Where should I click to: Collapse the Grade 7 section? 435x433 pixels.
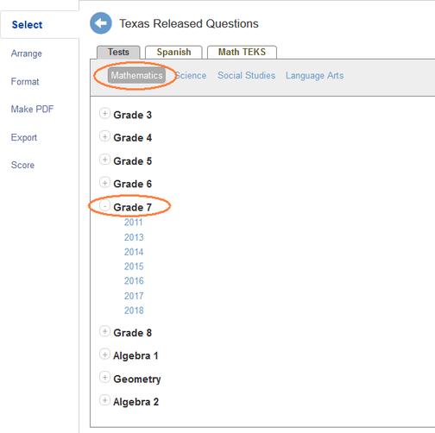pyautogui.click(x=104, y=206)
